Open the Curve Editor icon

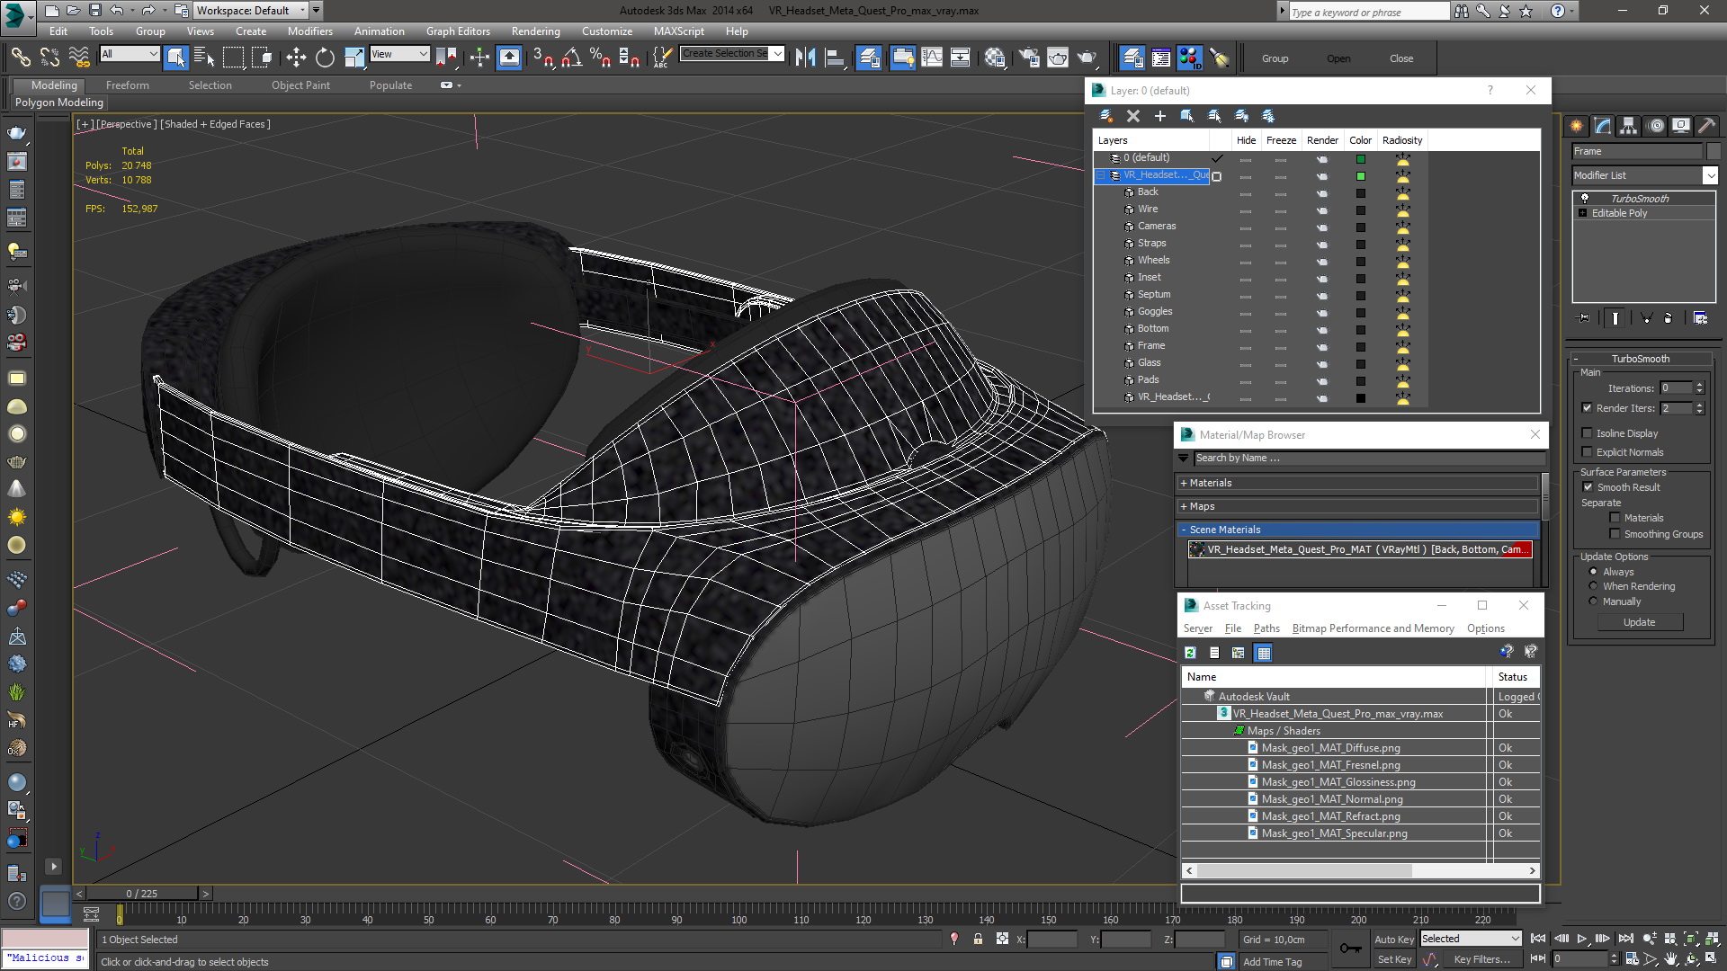click(932, 58)
